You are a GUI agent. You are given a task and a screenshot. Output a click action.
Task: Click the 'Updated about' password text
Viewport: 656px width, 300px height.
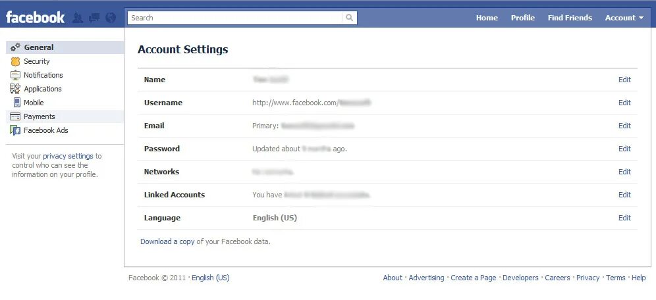pyautogui.click(x=276, y=149)
